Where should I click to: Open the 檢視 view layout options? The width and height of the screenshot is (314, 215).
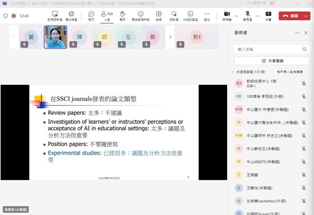tap(159, 16)
